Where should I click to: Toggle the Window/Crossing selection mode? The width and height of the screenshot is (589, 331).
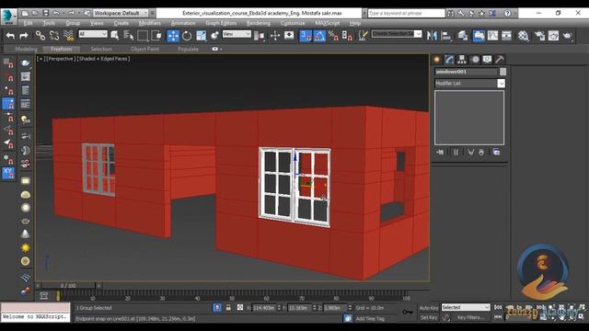click(x=156, y=36)
